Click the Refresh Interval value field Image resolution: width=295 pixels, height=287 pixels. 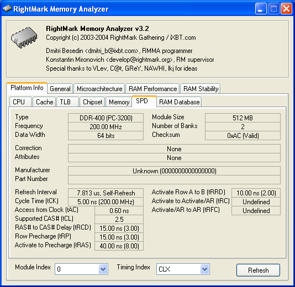(106, 193)
